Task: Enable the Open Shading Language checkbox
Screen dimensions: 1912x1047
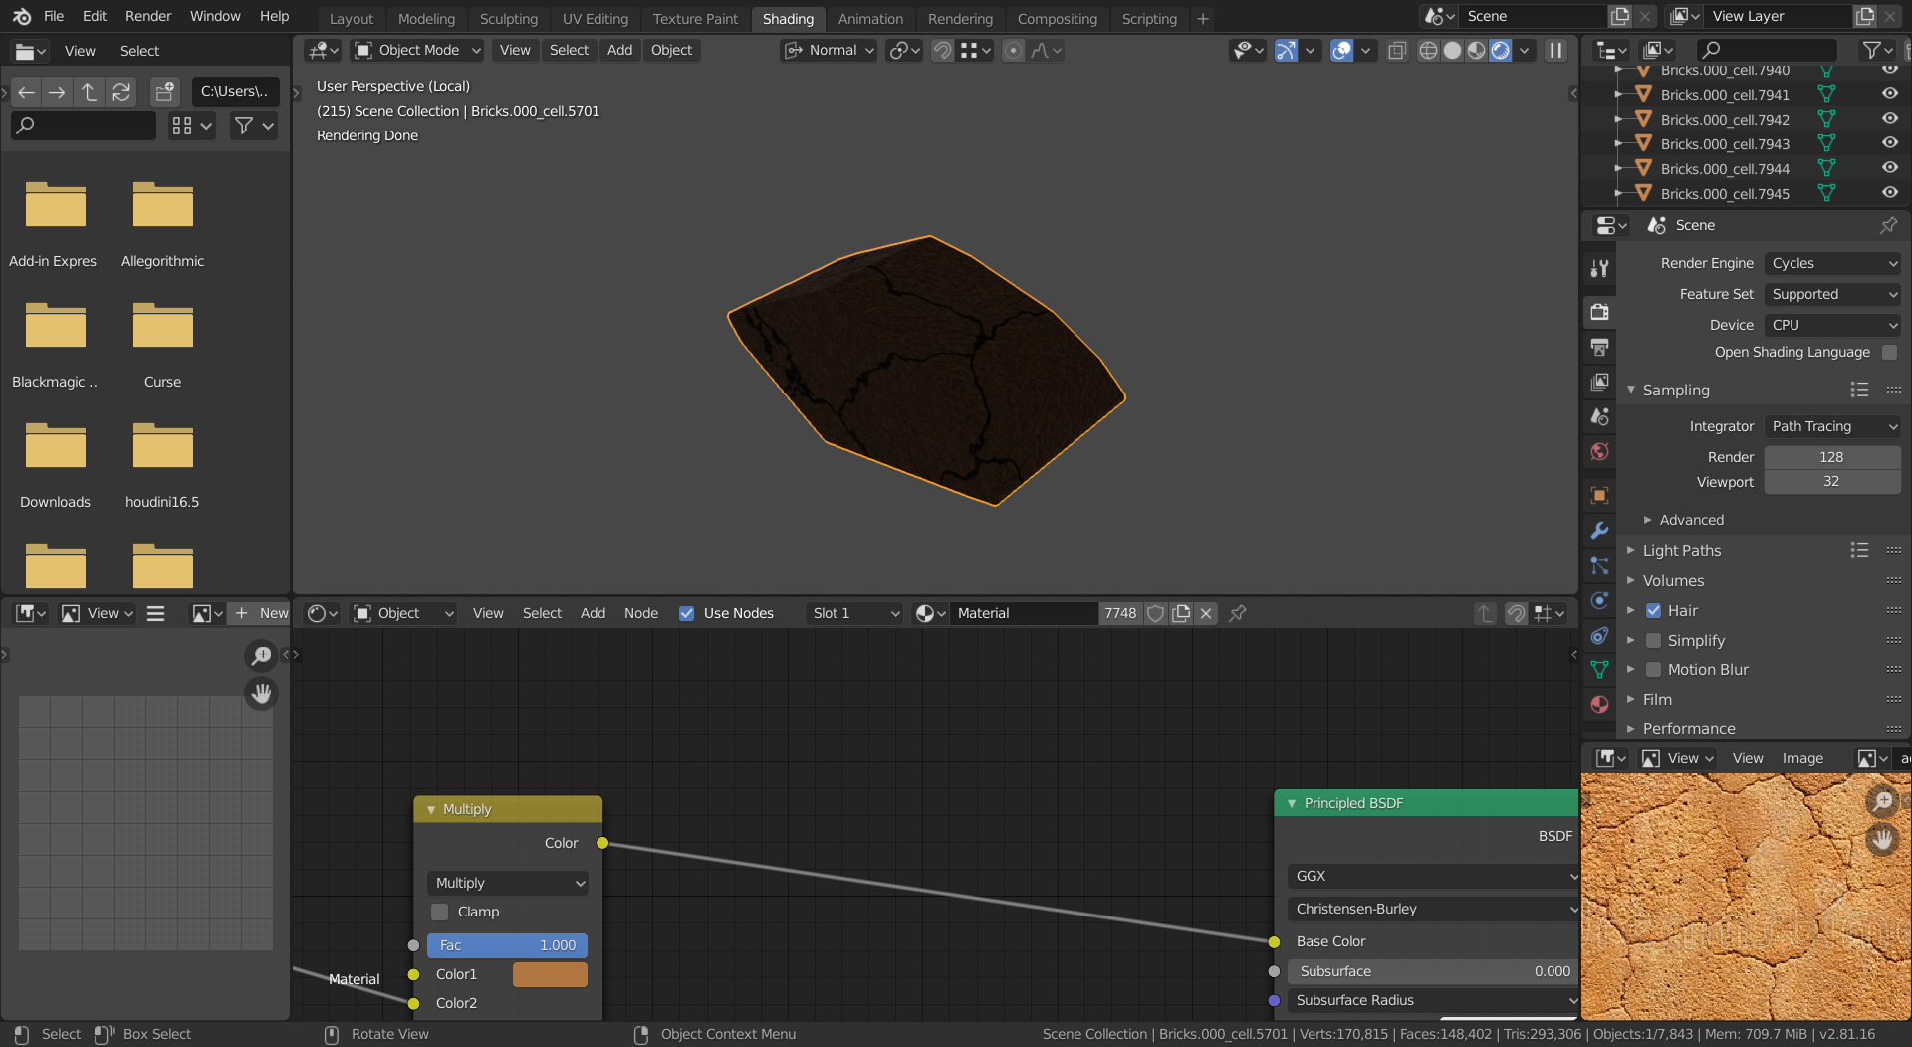Action: pyautogui.click(x=1889, y=352)
